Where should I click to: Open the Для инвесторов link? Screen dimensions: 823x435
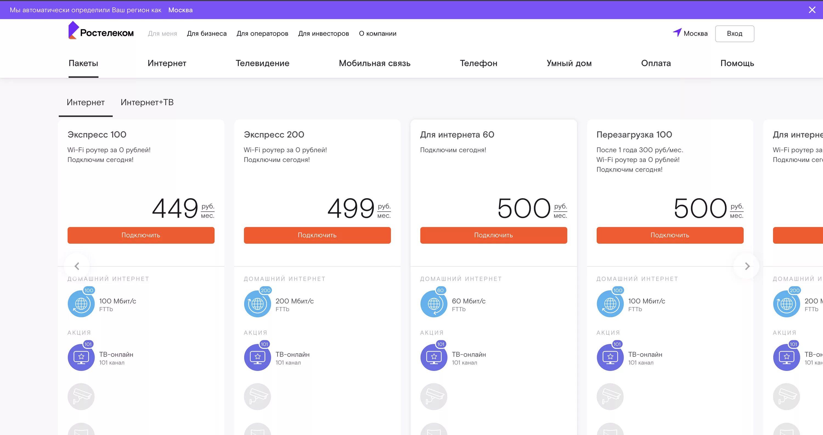pyautogui.click(x=323, y=33)
